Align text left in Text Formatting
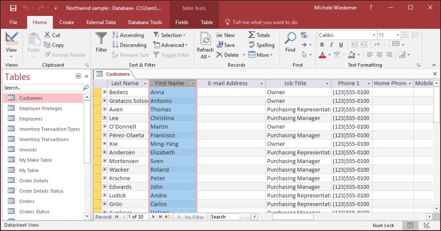 click(x=370, y=54)
